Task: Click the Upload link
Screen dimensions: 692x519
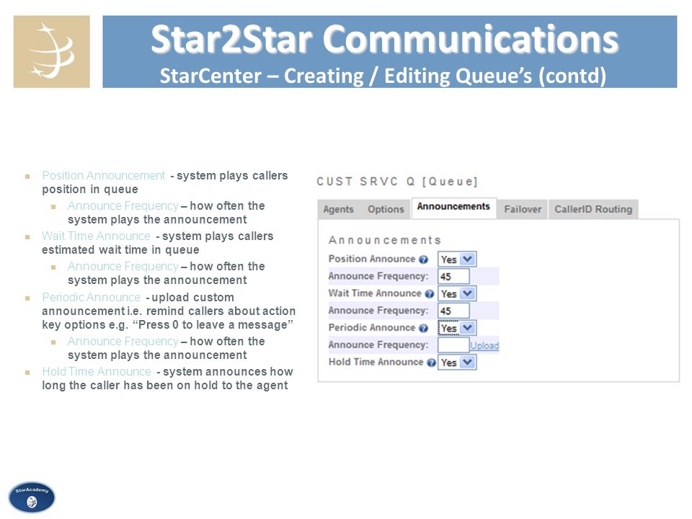Action: (x=484, y=345)
